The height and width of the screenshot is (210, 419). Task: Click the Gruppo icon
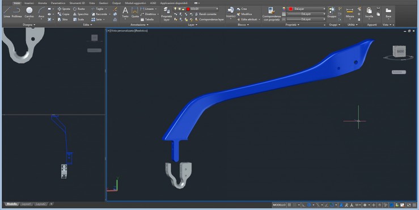(x=332, y=12)
